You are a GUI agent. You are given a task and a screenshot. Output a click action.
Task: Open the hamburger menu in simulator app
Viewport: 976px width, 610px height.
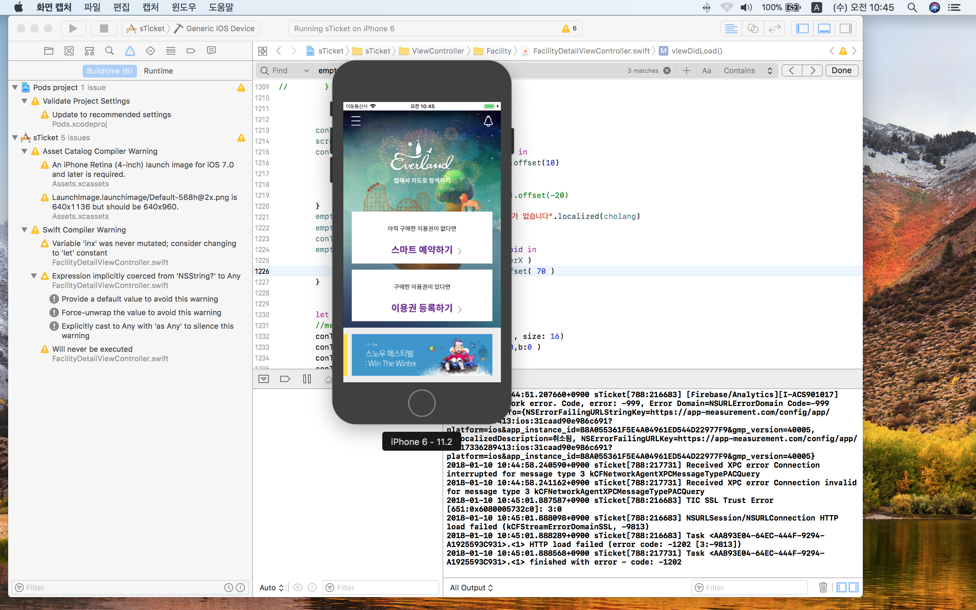point(356,121)
